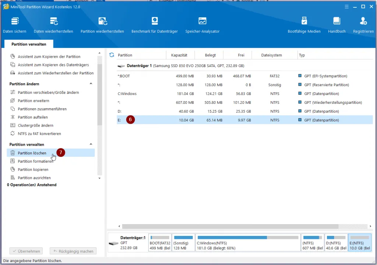Collapse the Partition ändern section
The width and height of the screenshot is (377, 265).
point(91,84)
